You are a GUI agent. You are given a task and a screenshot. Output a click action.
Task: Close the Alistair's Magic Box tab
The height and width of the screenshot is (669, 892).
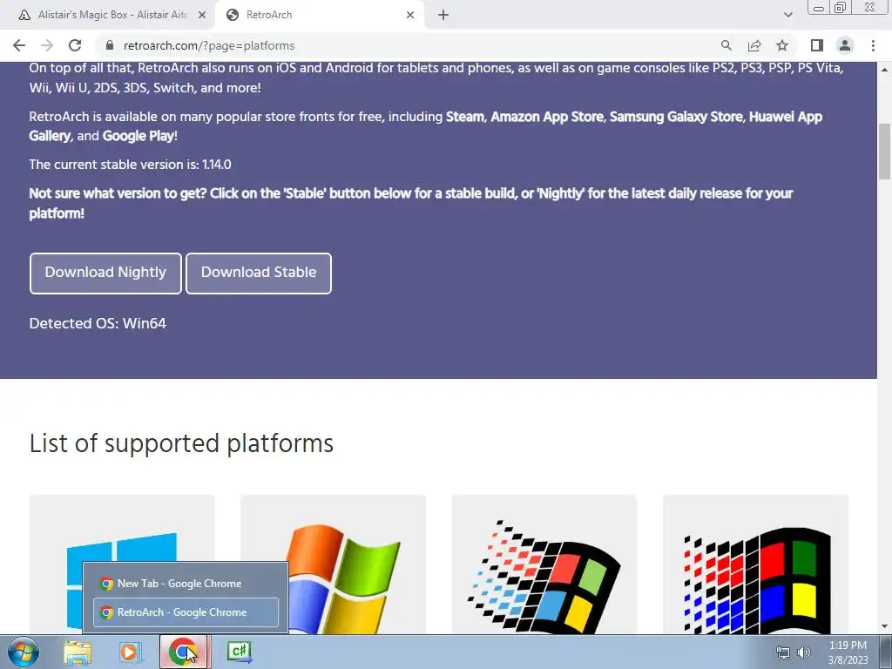coord(202,16)
